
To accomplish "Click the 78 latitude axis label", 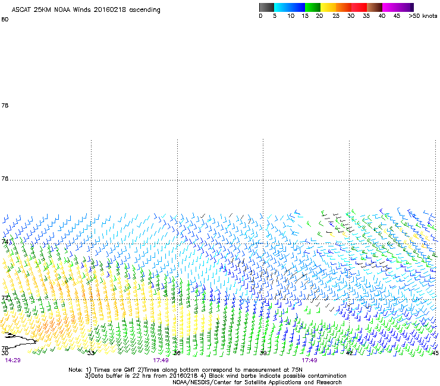I will [5, 105].
